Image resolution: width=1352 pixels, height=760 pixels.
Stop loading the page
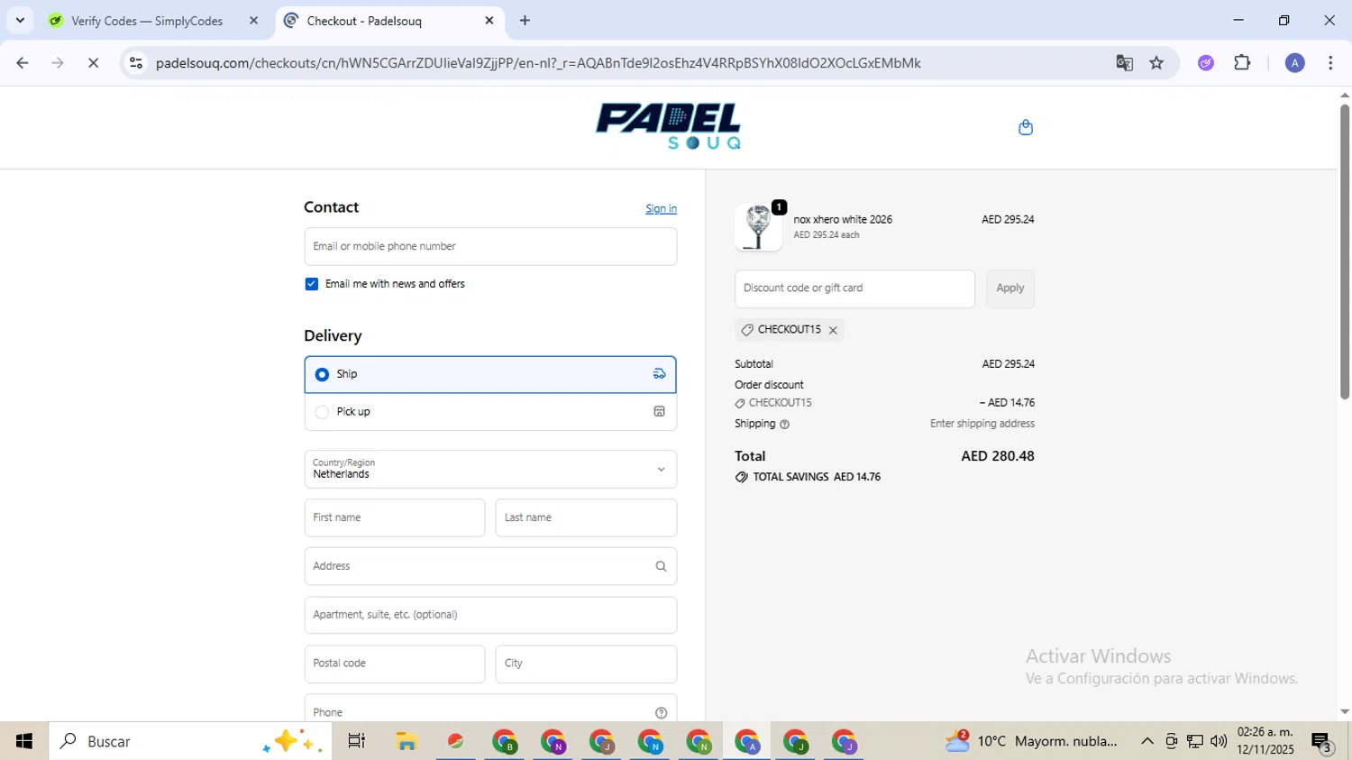pos(93,63)
